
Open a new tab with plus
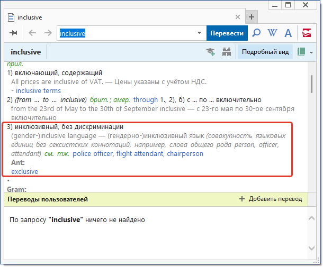tap(252, 17)
